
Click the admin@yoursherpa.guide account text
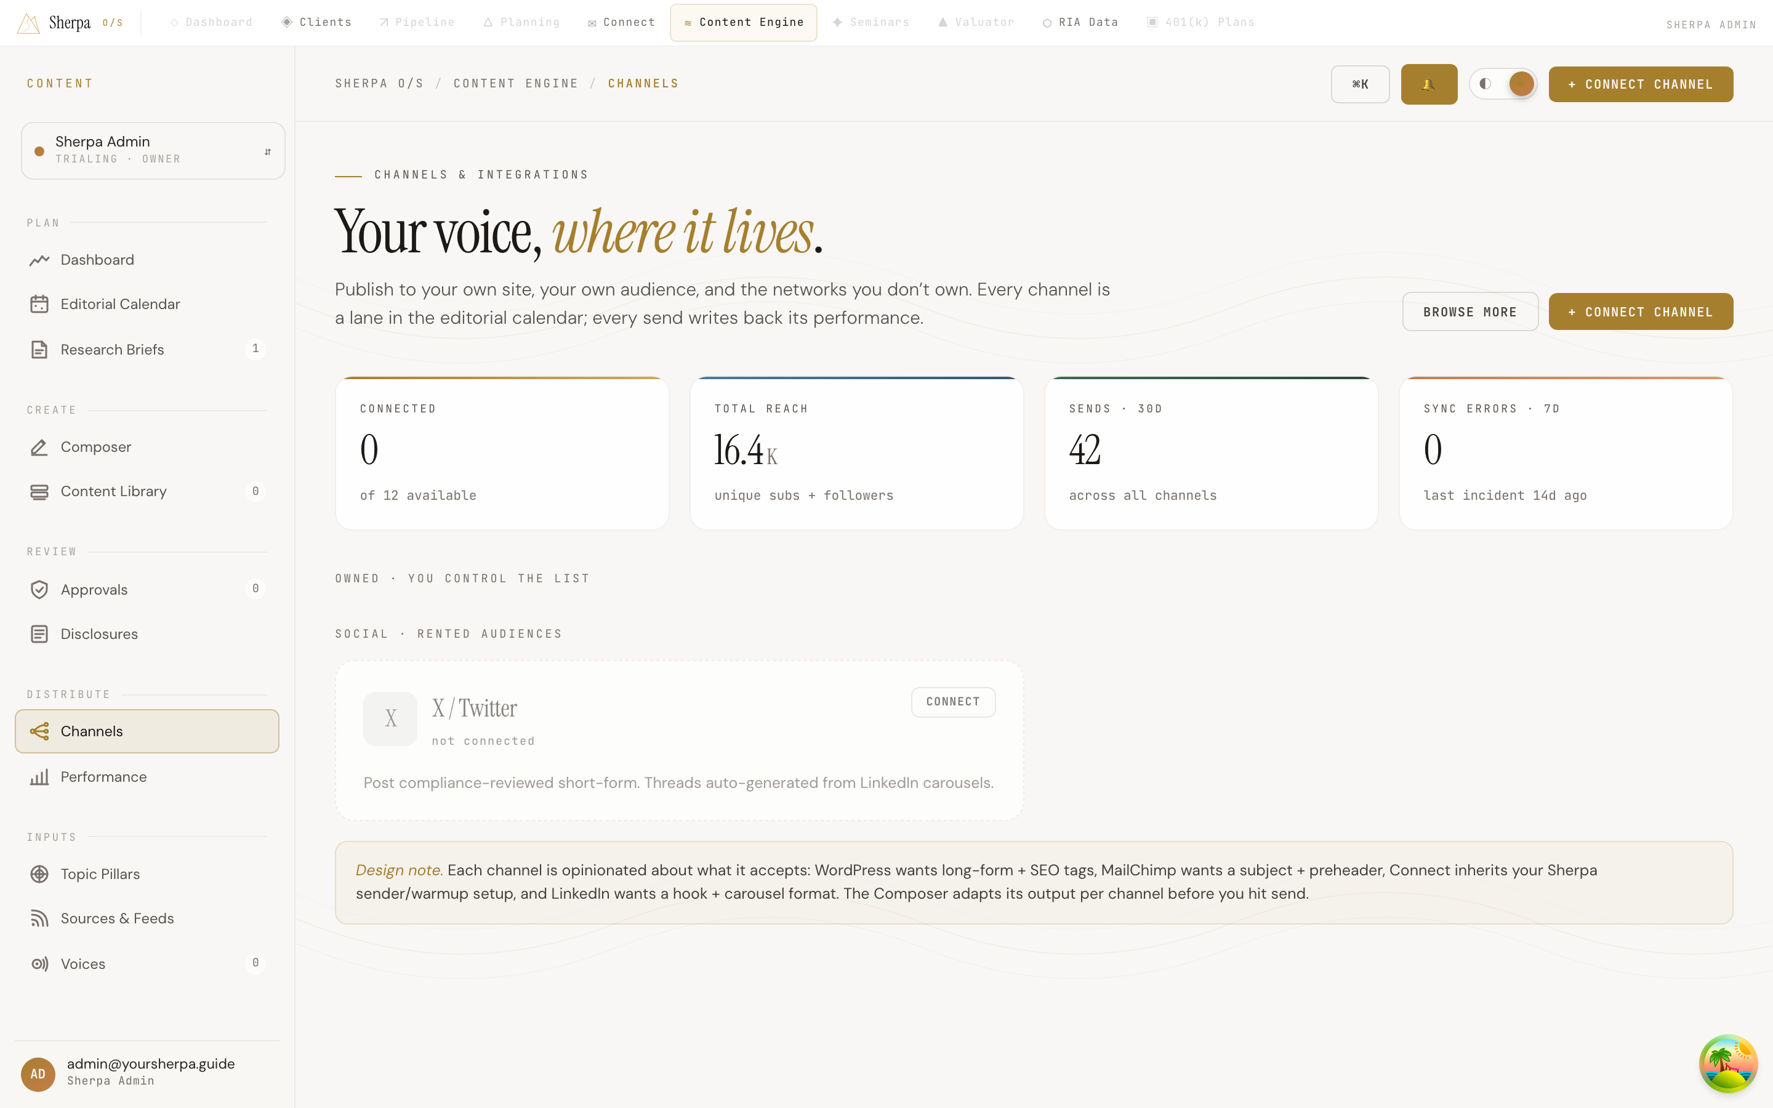pyautogui.click(x=151, y=1064)
